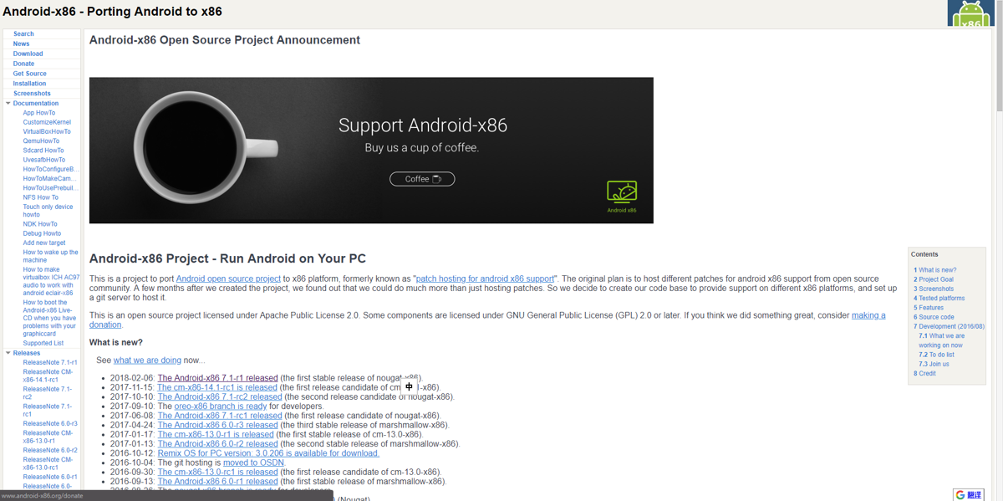Open How to wake up the machine
This screenshot has width=1003, height=501.
[x=50, y=256]
